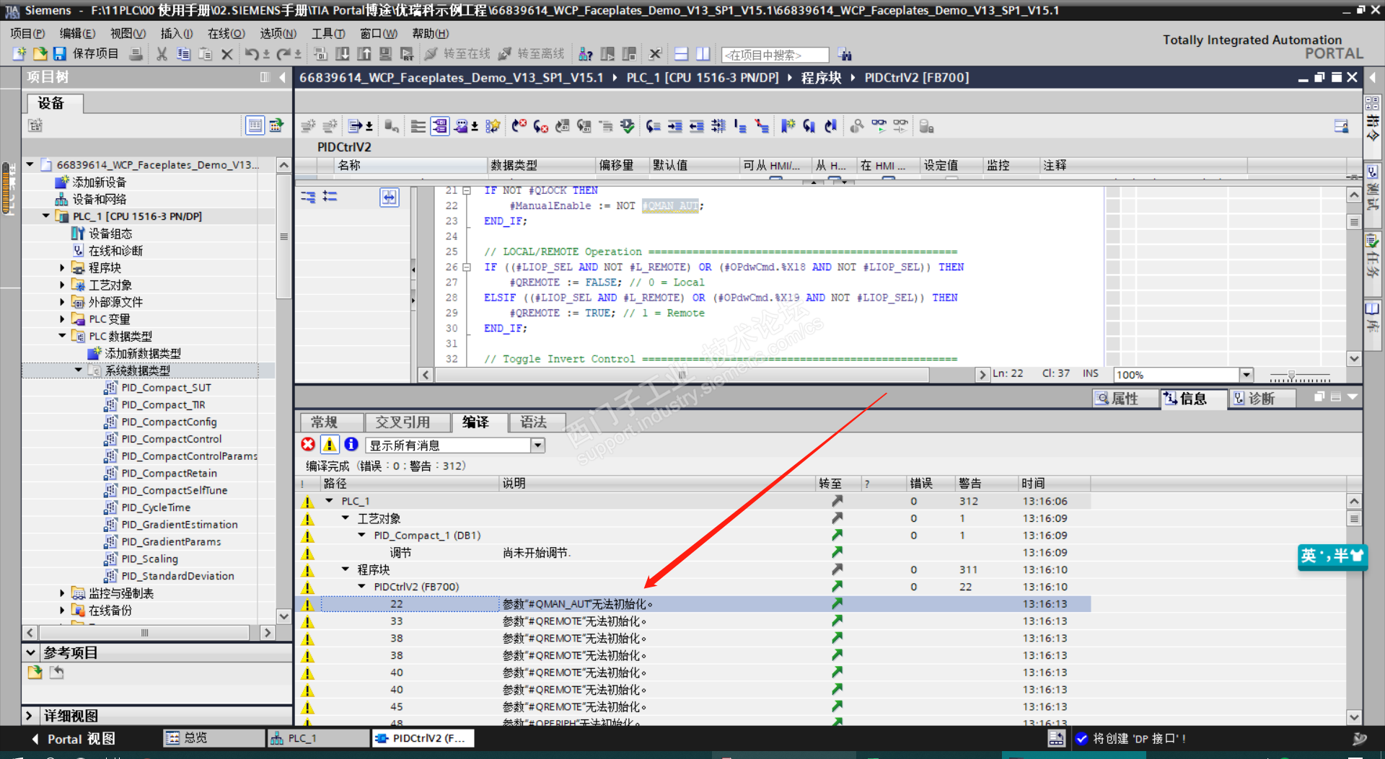This screenshot has height=759, width=1385.
Task: Click the comment out selected lines icon
Action: point(740,126)
